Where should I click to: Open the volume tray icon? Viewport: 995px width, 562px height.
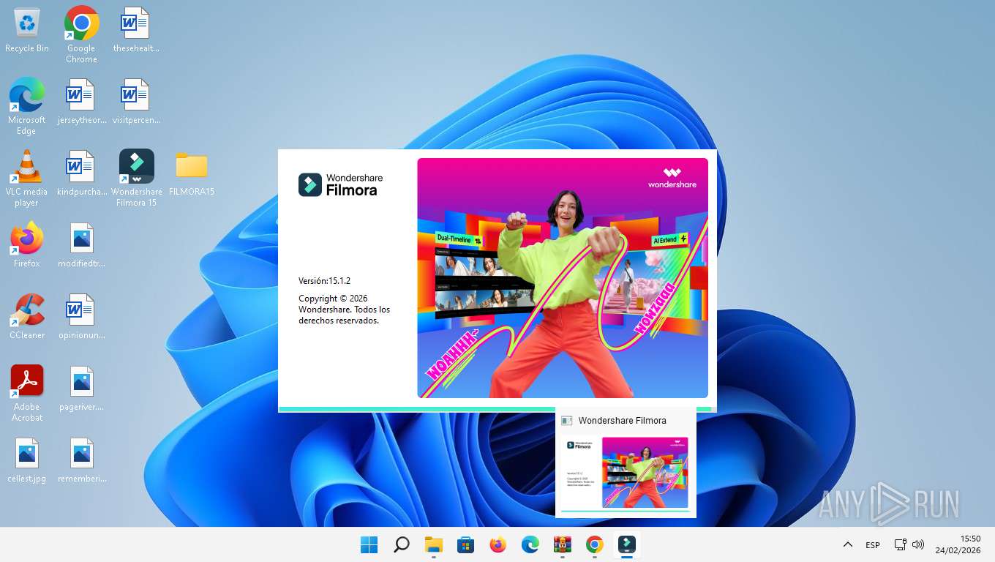[919, 544]
